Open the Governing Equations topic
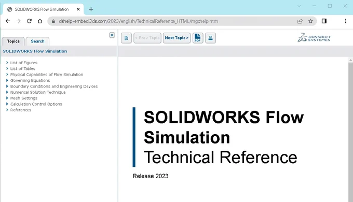Viewport: 353px width, 202px height. pos(30,80)
